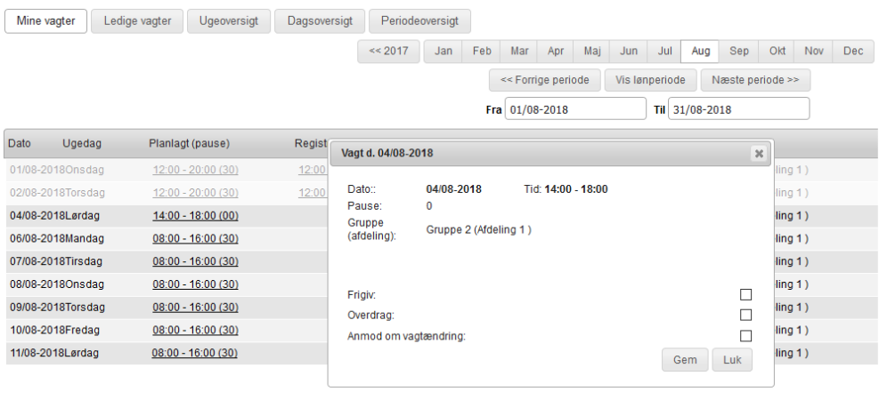Viewport: 879px width, 416px height.
Task: Tick the Frigiv checkbox
Action: point(746,295)
